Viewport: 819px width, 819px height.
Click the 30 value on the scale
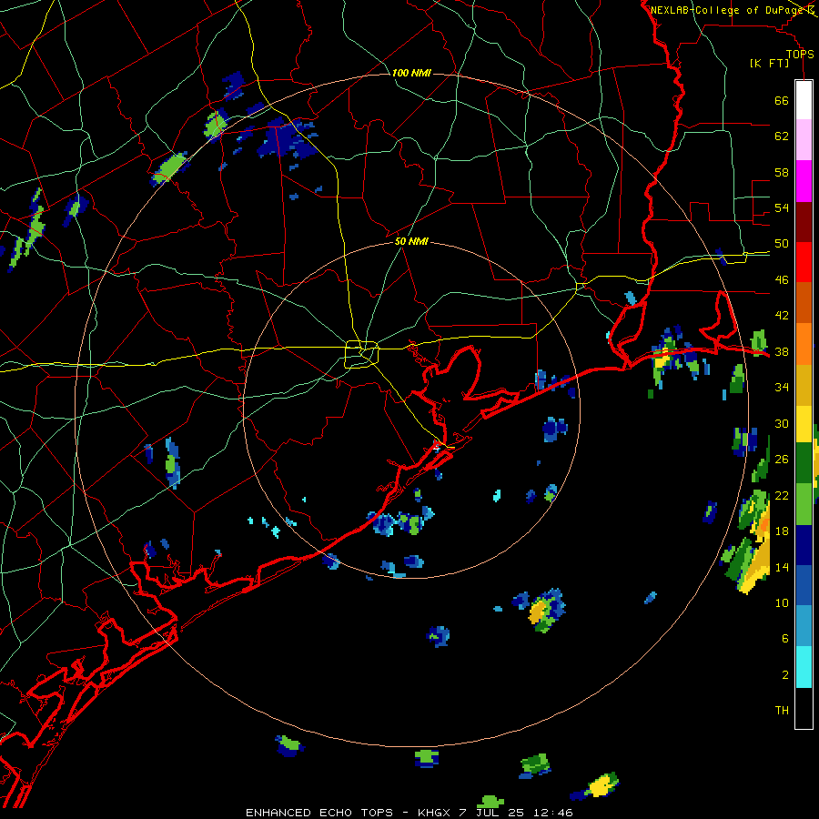point(782,423)
